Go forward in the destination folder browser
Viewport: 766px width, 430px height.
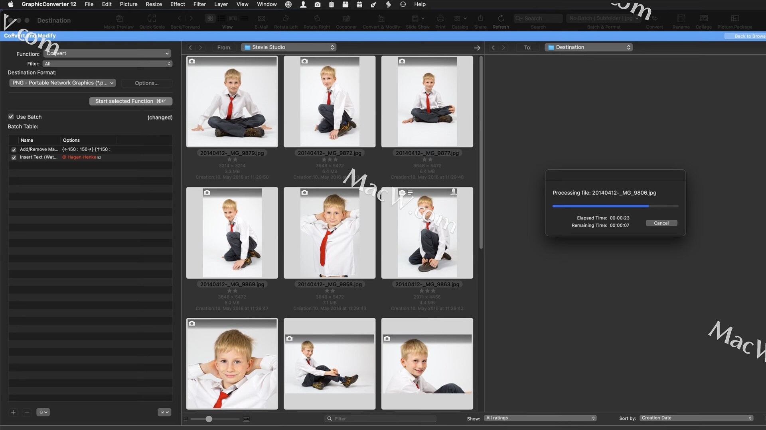click(503, 47)
